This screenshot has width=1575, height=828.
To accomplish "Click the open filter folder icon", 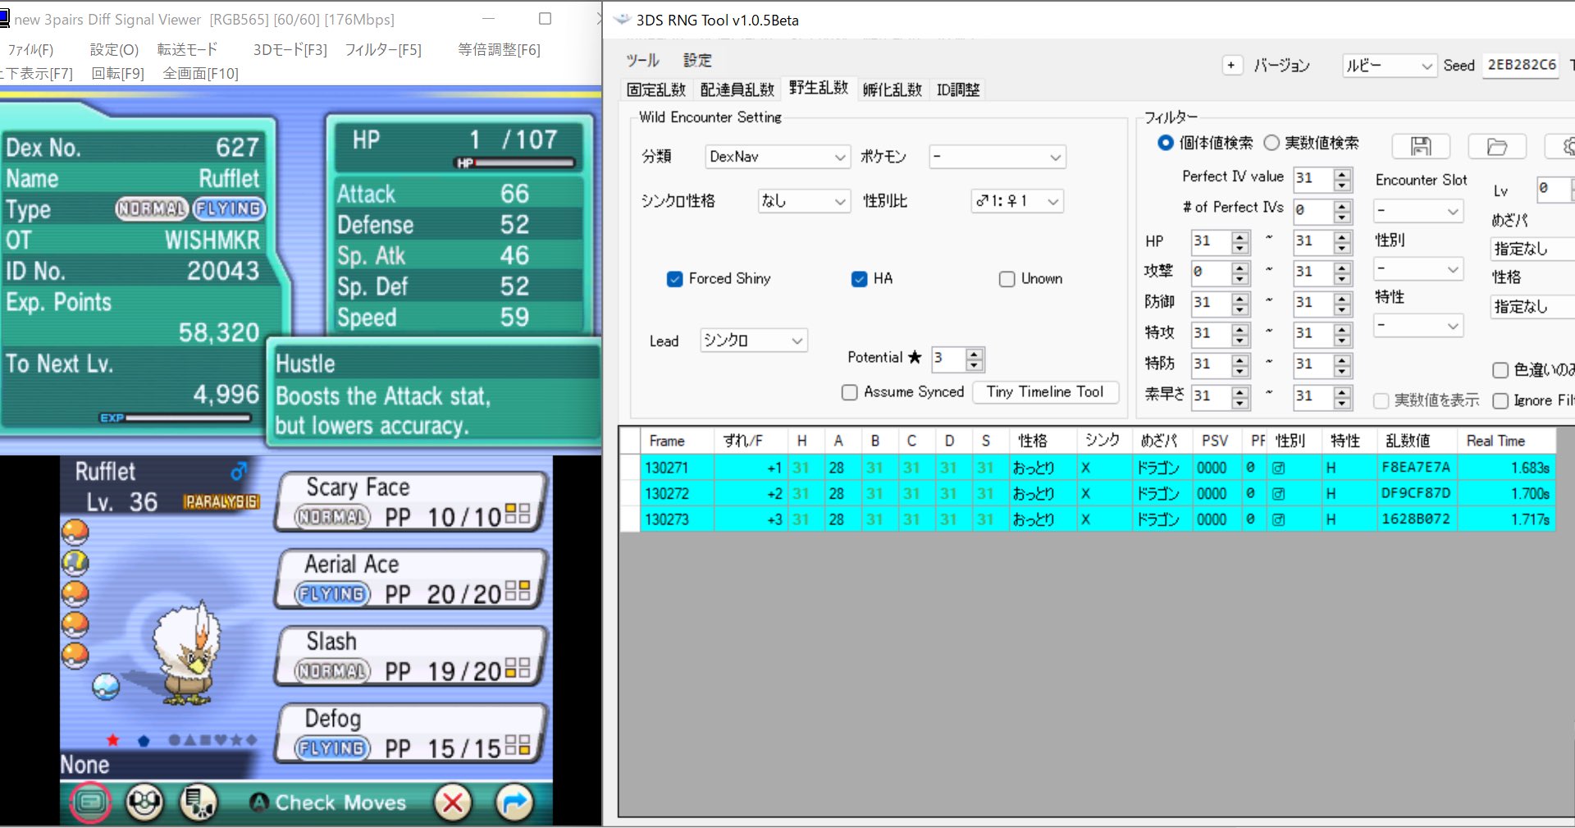I will [x=1497, y=146].
